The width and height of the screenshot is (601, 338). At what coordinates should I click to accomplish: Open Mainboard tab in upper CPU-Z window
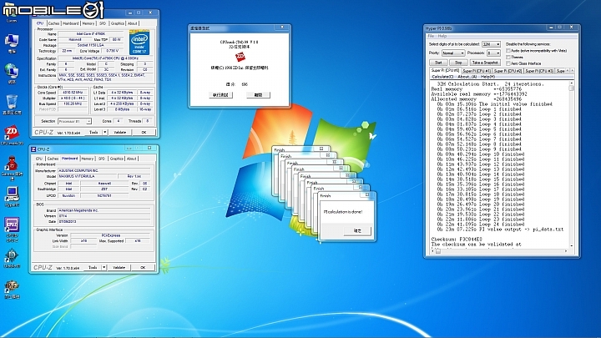click(x=70, y=23)
